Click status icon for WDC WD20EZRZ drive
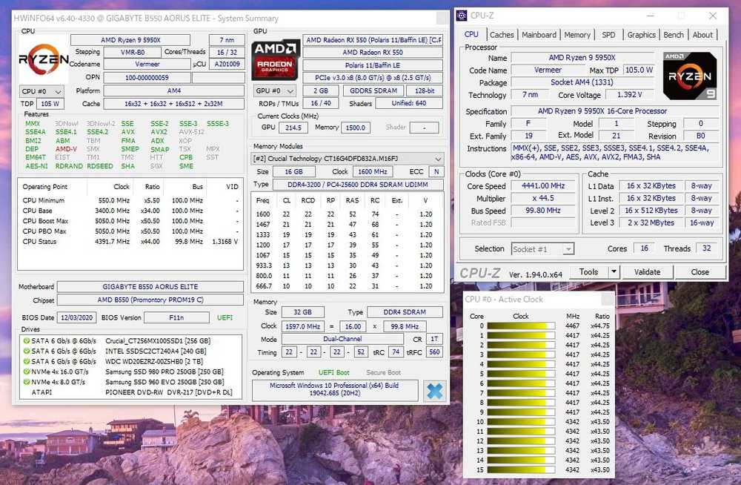This screenshot has width=741, height=485. (x=27, y=361)
